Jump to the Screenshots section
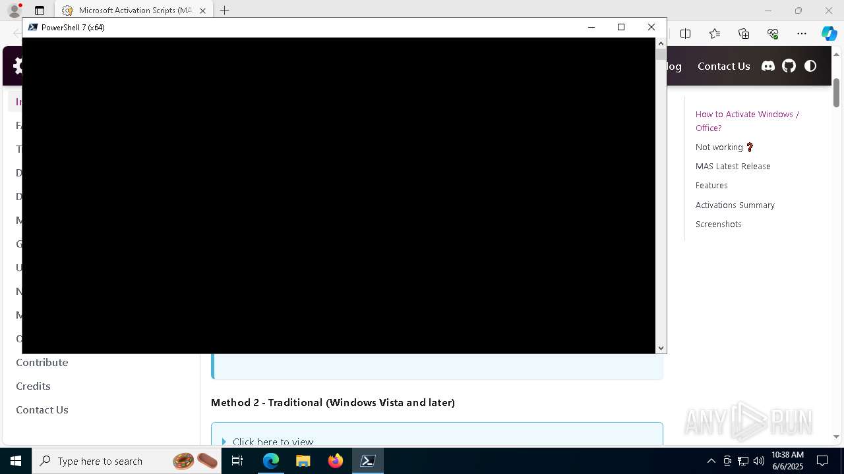The width and height of the screenshot is (844, 474). click(718, 224)
